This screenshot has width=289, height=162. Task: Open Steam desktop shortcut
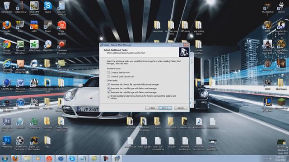48,27
